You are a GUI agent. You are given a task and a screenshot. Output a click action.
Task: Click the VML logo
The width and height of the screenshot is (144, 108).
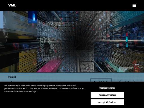(x=12, y=5)
